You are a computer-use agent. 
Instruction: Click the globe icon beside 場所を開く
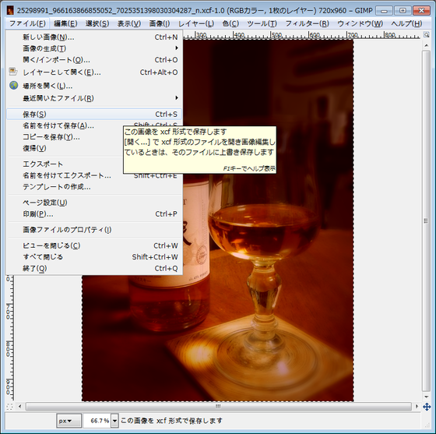coord(13,85)
